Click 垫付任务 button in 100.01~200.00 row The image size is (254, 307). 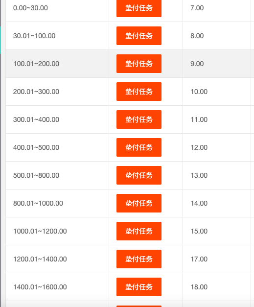point(139,64)
